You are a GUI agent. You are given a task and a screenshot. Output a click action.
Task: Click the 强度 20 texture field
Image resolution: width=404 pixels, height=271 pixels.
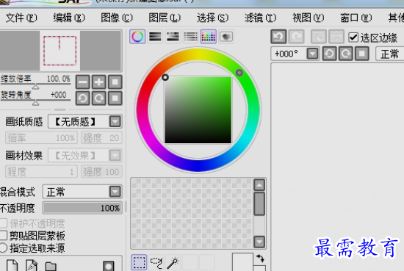coord(101,138)
